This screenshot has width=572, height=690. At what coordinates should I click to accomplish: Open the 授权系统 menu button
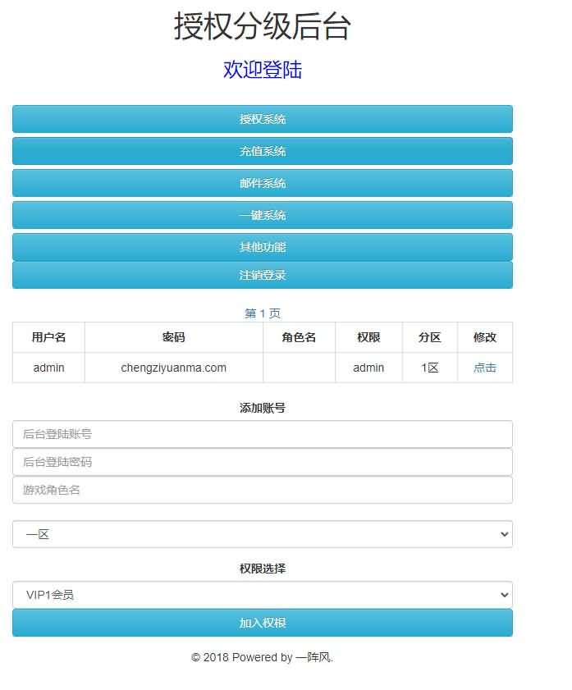[263, 119]
